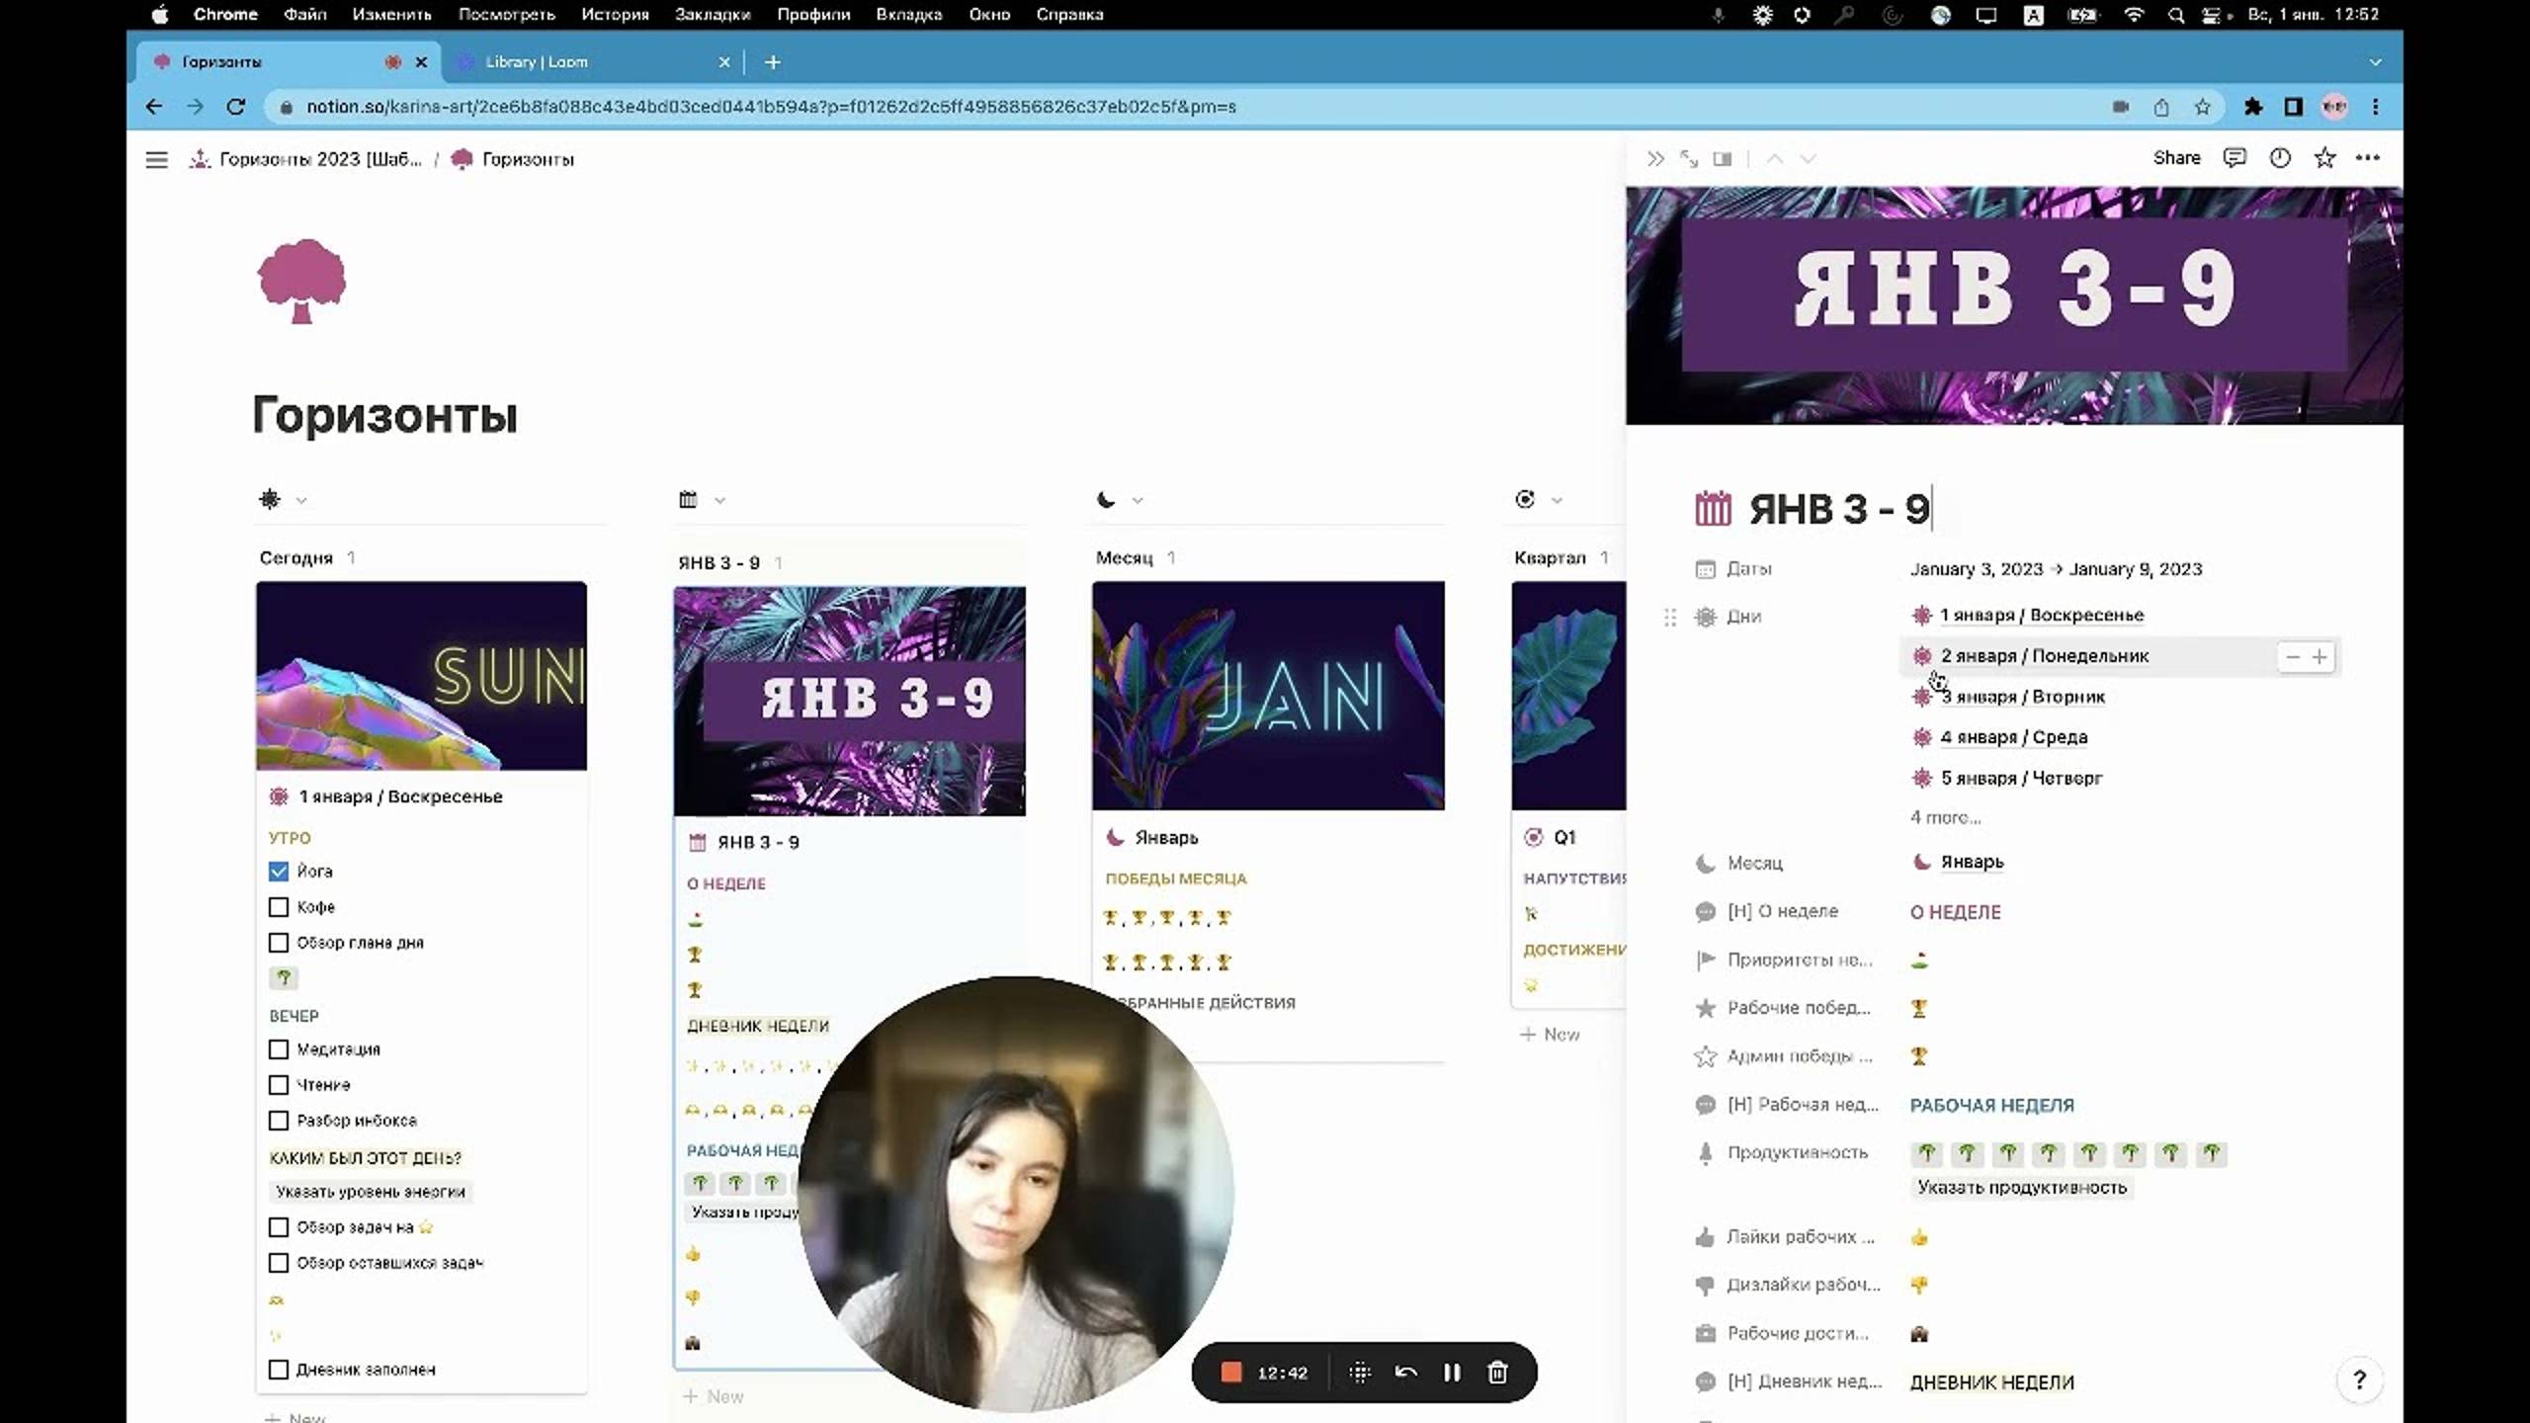
Task: Open the Месяц column view dropdown
Action: [x=1137, y=499]
